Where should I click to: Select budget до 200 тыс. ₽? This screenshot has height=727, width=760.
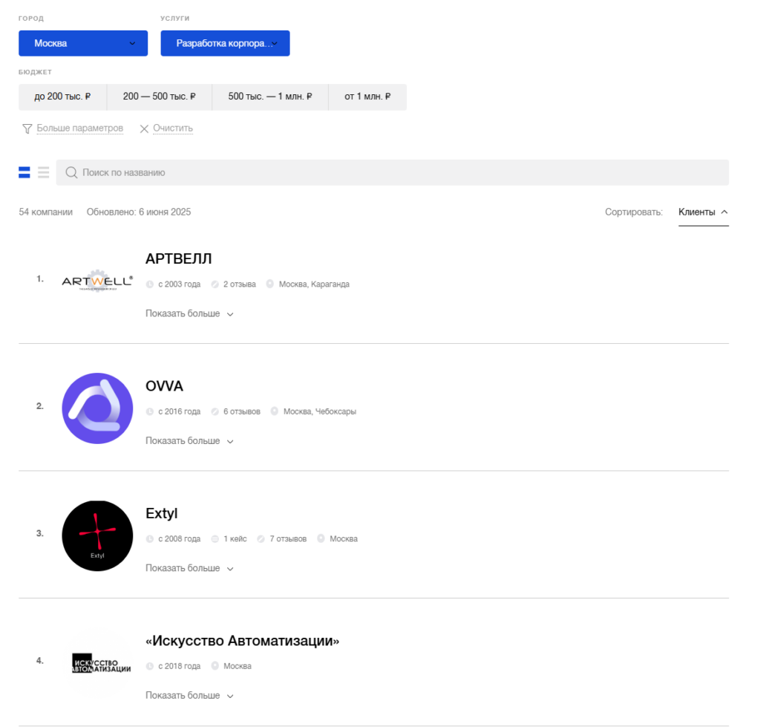tap(62, 97)
